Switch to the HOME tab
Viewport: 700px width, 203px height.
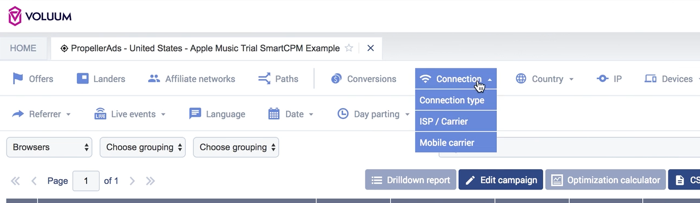(23, 48)
